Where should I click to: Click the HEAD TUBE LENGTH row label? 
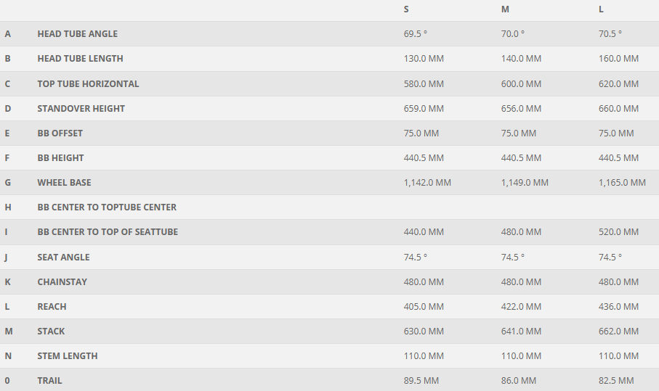point(80,59)
